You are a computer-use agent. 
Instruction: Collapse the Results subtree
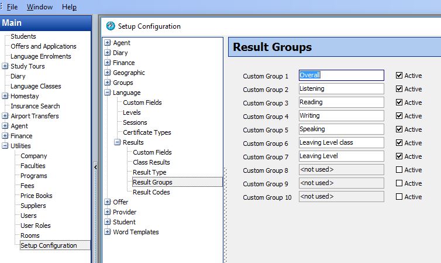[118, 142]
